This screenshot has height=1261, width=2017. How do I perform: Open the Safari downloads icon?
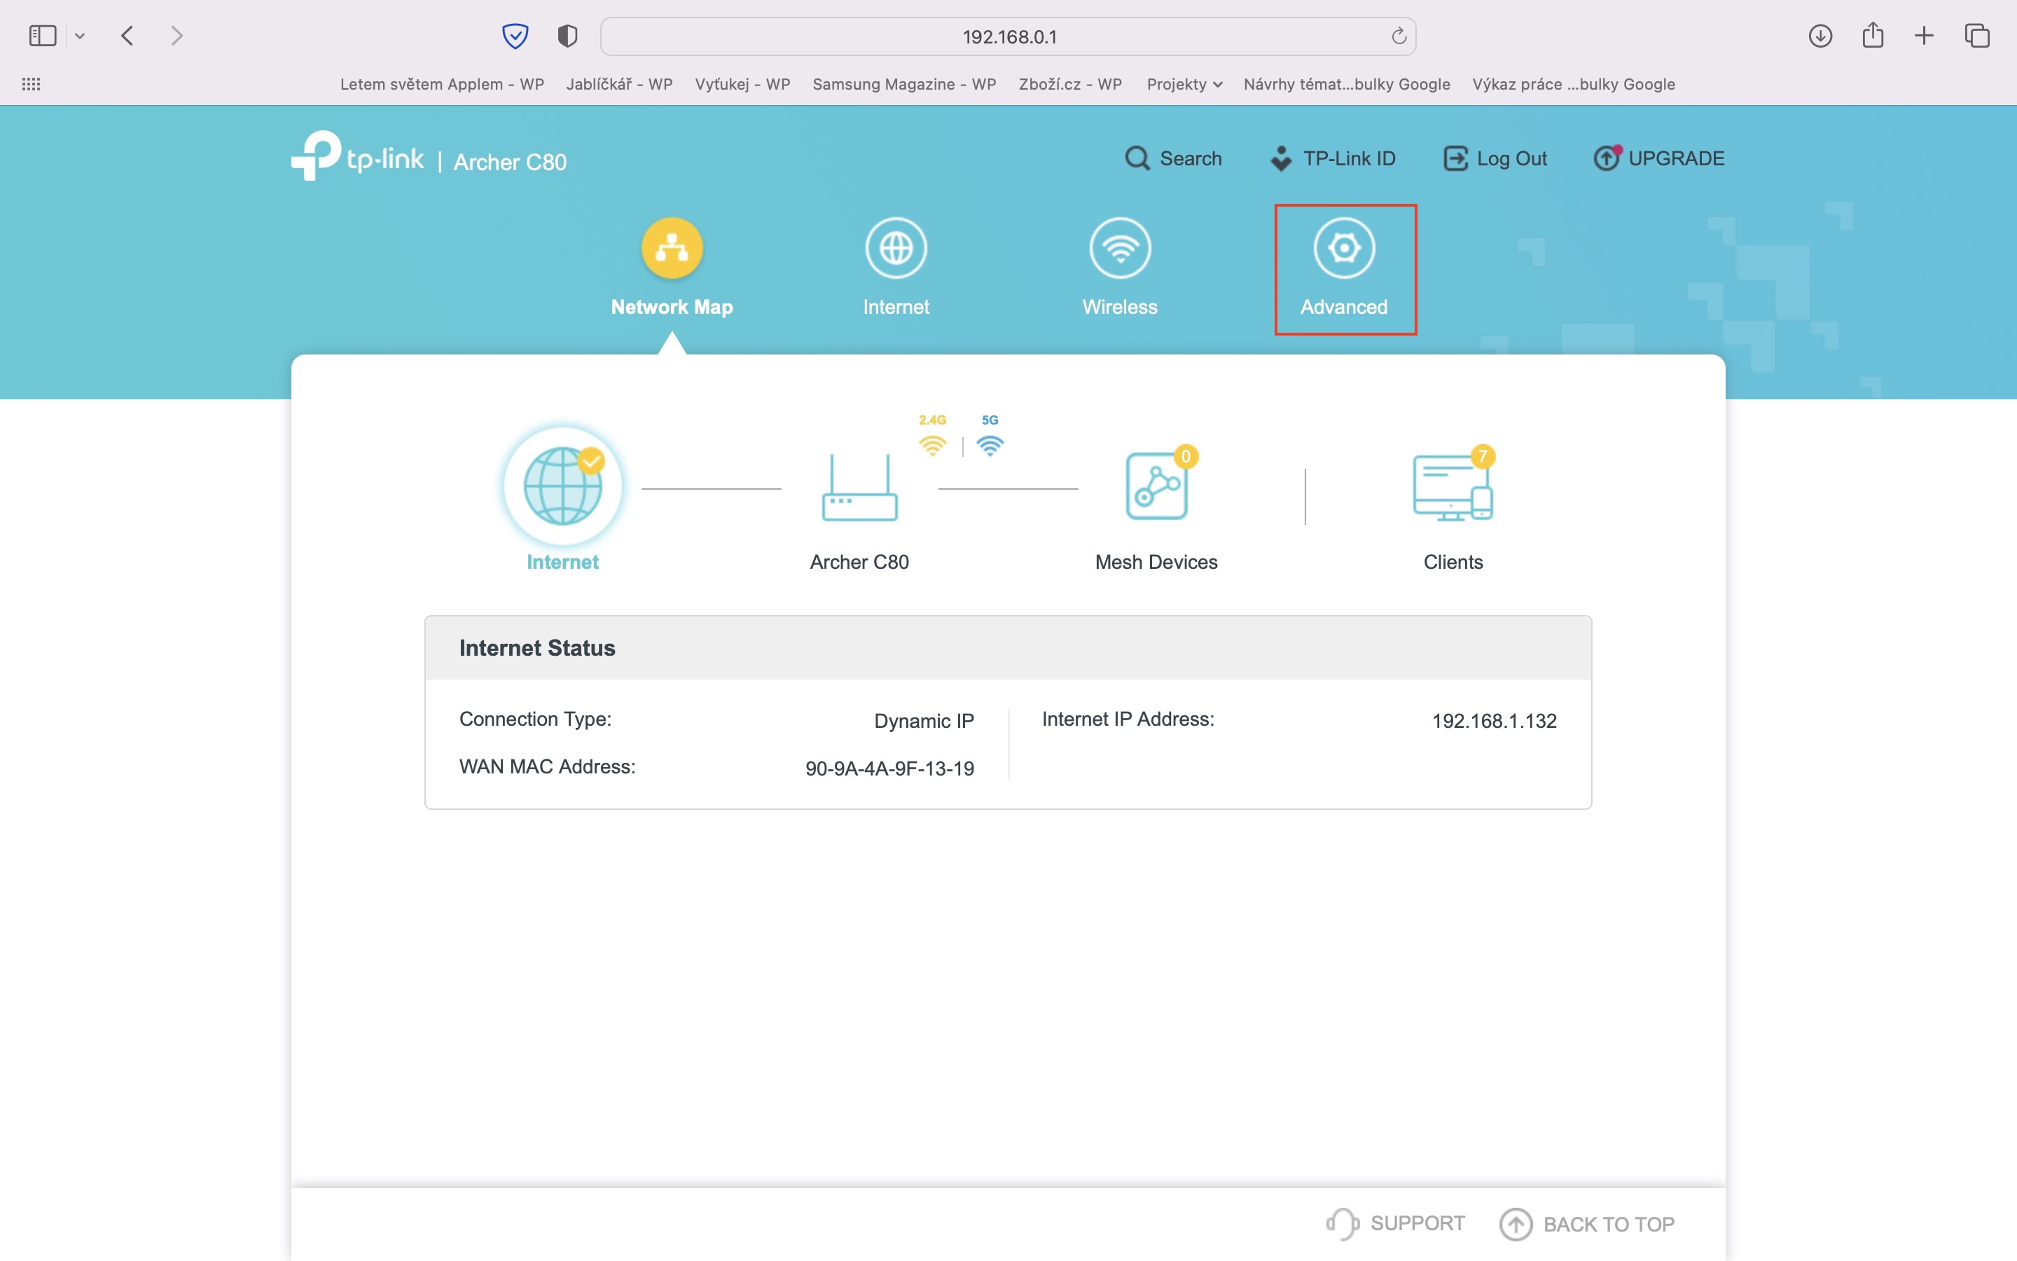point(1820,36)
